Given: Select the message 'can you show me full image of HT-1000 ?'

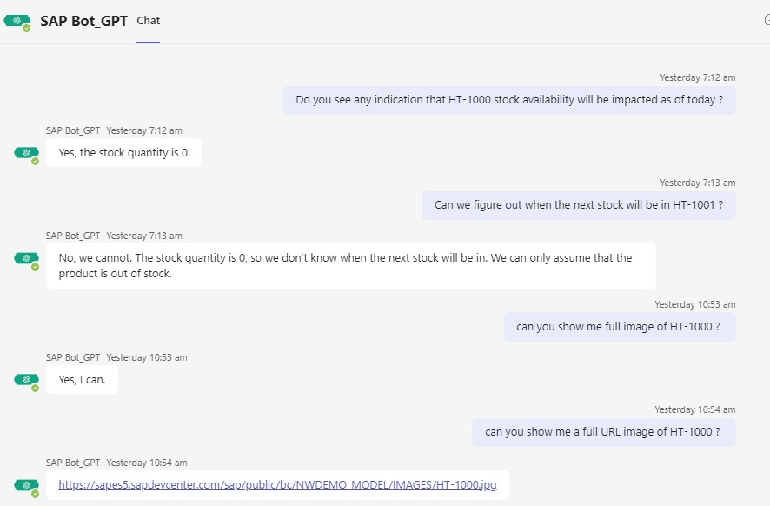Looking at the screenshot, I should (620, 327).
